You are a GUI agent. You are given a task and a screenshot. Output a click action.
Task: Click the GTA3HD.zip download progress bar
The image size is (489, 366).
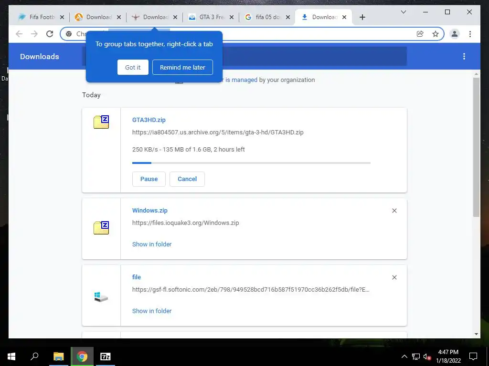(251, 163)
